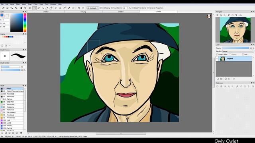Image resolution: width=255 pixels, height=143 pixels.
Task: Open an image in the Reference panel
Action: (218, 87)
